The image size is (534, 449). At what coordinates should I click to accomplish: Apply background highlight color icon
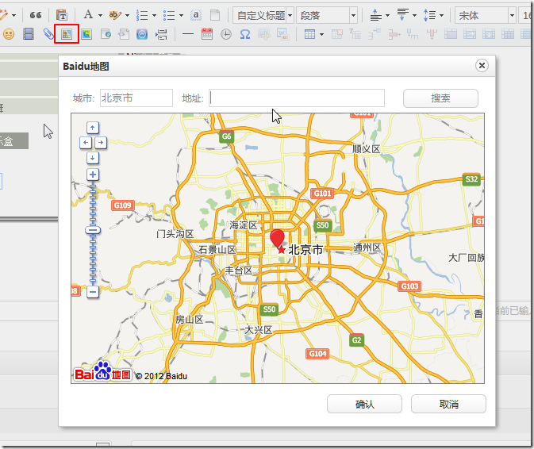(x=116, y=15)
